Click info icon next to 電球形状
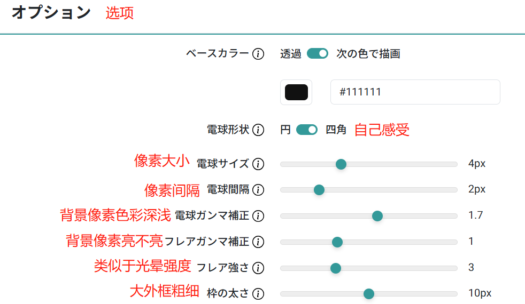525x304 pixels. coord(258,130)
